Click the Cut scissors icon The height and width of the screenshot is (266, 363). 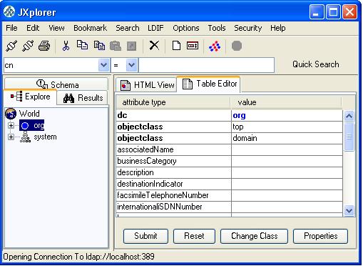66,46
